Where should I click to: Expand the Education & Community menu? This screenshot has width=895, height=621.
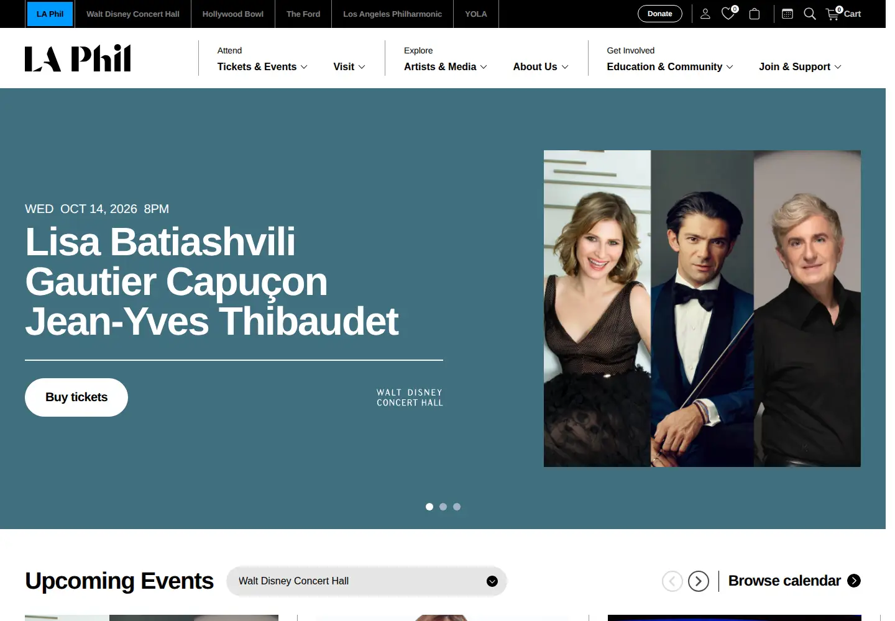click(670, 66)
